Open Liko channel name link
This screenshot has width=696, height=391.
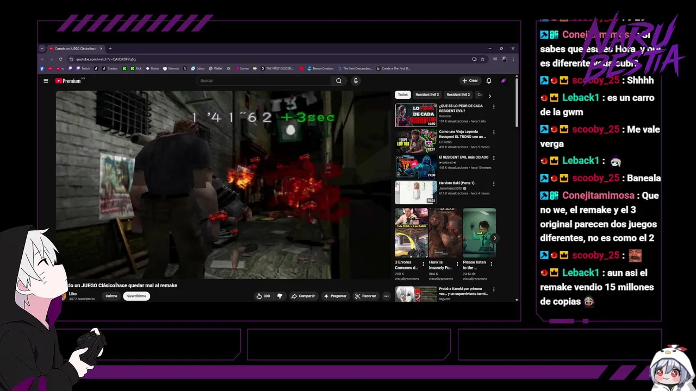click(73, 294)
